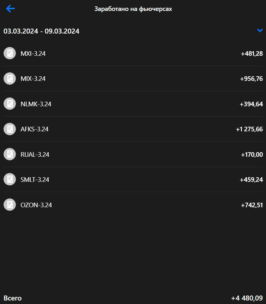Click the OZON-3.24 contract name
Screen dimensions: 266x304
tap(36, 205)
